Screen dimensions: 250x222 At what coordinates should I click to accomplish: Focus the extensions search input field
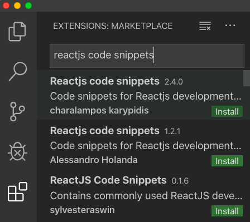[147, 56]
